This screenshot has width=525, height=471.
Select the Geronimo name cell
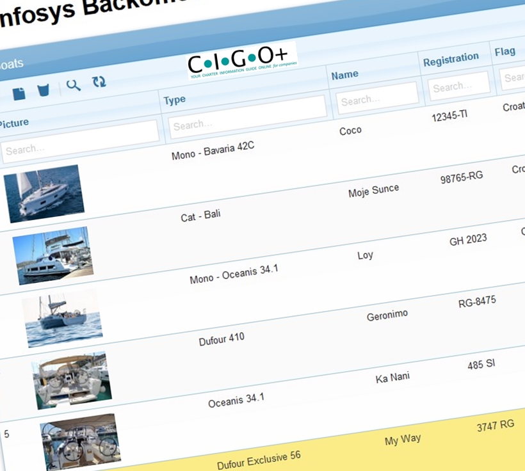387,315
